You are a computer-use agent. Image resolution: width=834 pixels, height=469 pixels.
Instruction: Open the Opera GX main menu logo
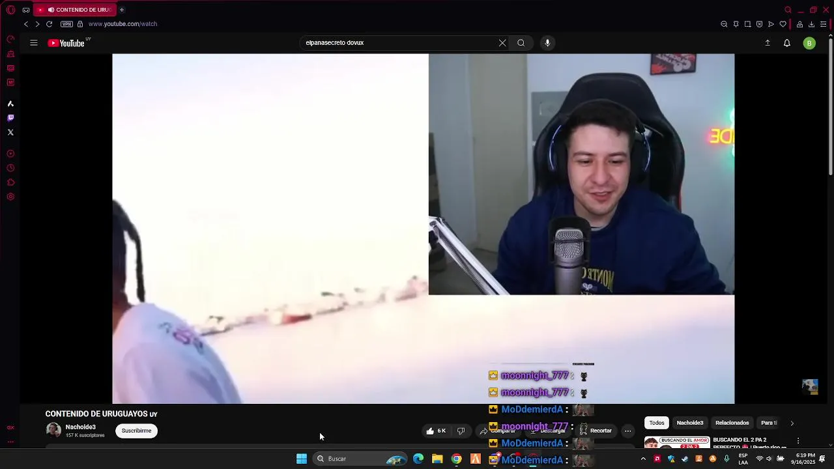tap(10, 10)
